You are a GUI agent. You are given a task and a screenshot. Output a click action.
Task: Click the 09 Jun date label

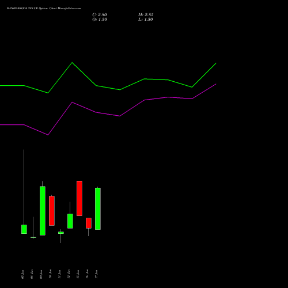(41, 274)
